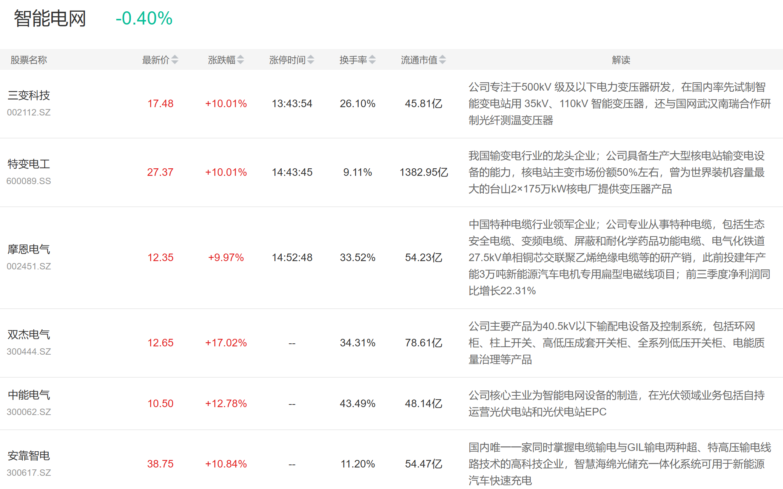Viewport: 783px width, 489px height.
Task: Open stock 特变电工
Action: (29, 164)
